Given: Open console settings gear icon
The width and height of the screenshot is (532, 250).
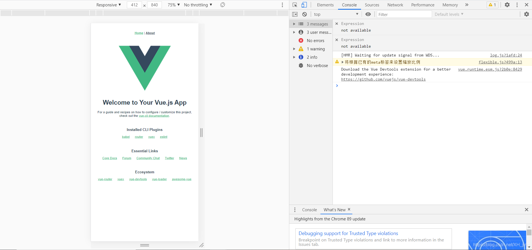Looking at the screenshot, I should [526, 14].
